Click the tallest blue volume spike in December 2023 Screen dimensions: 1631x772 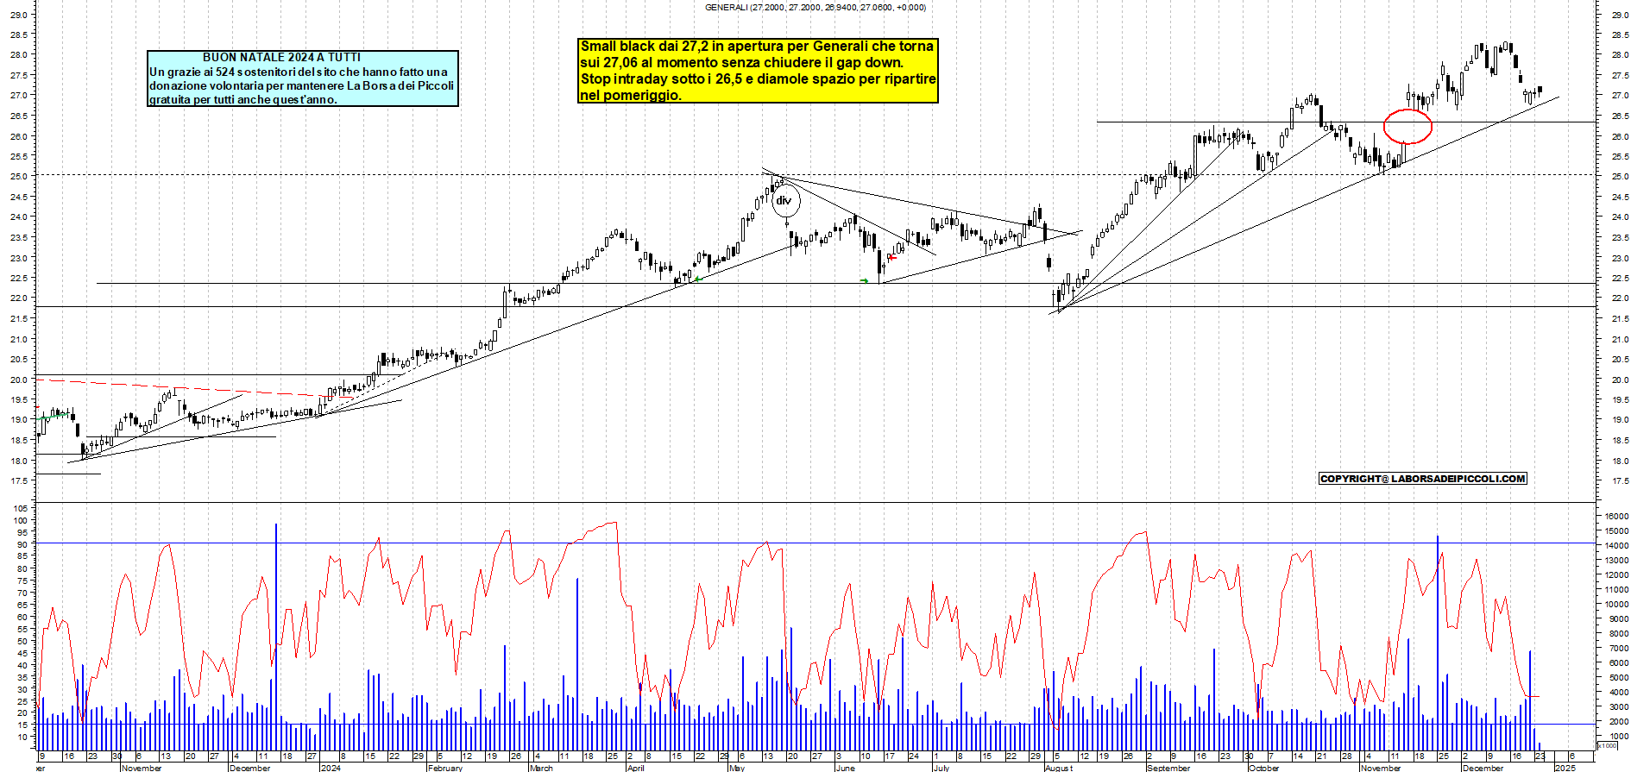pyautogui.click(x=276, y=637)
